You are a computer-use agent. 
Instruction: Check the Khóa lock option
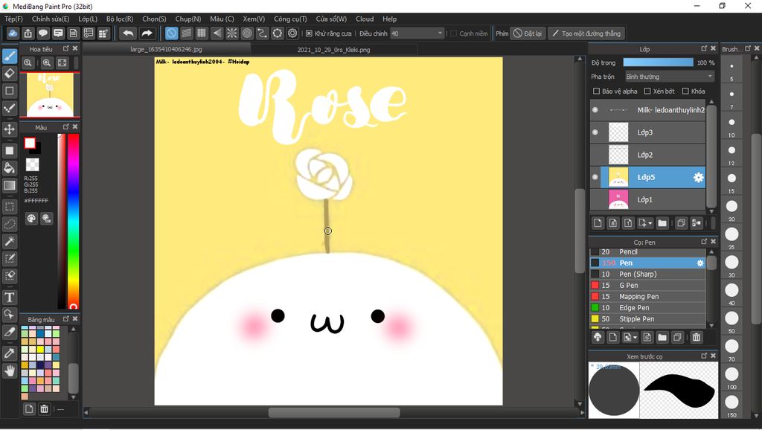685,91
